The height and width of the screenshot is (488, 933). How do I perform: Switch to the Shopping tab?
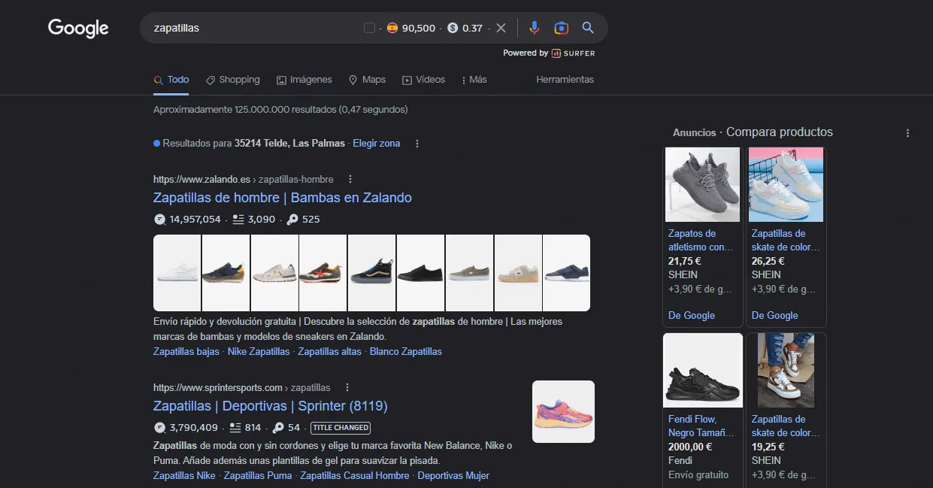point(233,80)
